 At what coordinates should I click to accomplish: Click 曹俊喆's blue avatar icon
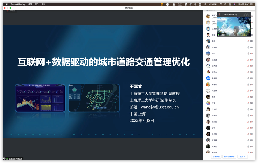point(208,78)
